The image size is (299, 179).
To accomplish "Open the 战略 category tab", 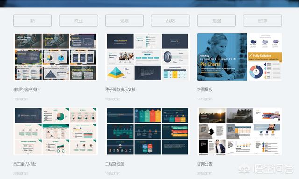I will (x=170, y=20).
